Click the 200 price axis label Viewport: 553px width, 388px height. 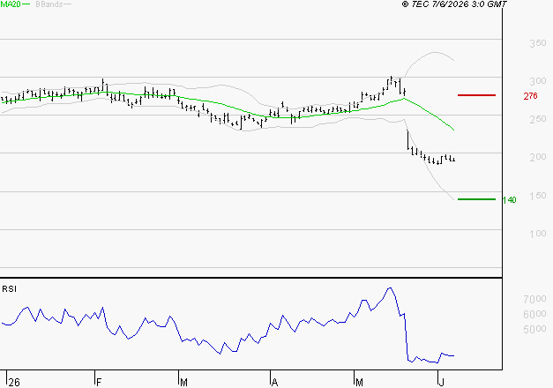tap(538, 157)
